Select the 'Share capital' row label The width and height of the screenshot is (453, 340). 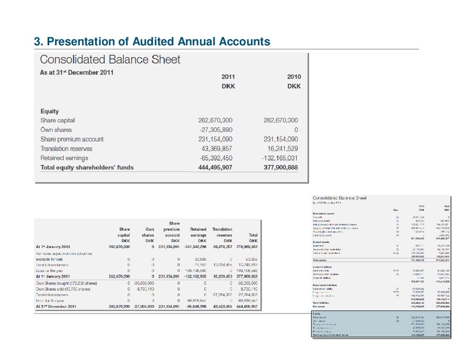(58, 120)
